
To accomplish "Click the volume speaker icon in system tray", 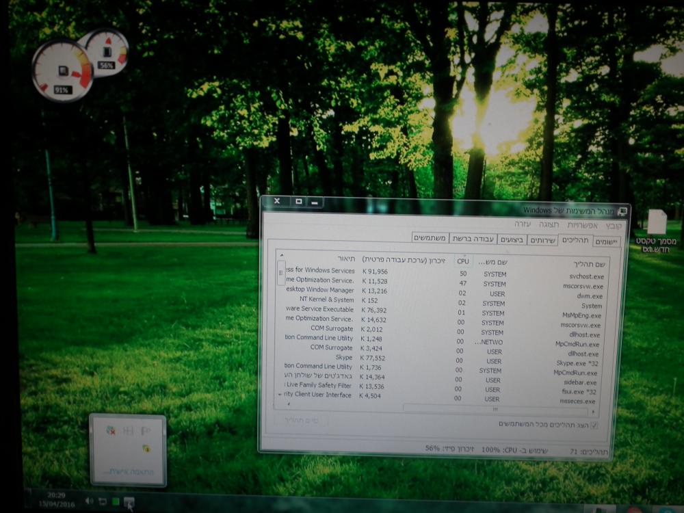I will pos(89,501).
